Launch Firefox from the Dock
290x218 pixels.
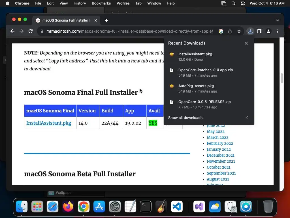[68, 207]
